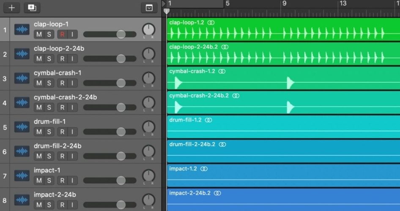Toggle input monitoring on clap-loop-1 track
The height and width of the screenshot is (211, 400).
(72, 34)
